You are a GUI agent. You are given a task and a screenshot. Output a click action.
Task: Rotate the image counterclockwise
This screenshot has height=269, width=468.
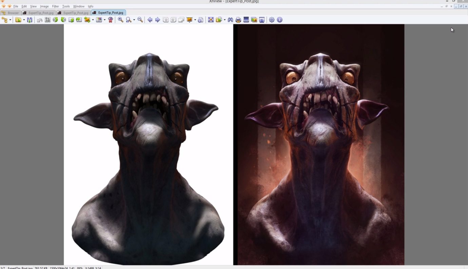pyautogui.click(x=55, y=20)
